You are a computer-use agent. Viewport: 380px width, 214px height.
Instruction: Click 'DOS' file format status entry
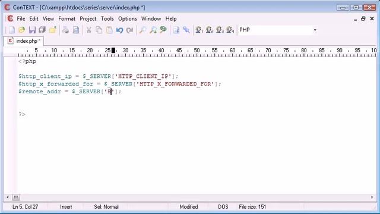point(223,207)
